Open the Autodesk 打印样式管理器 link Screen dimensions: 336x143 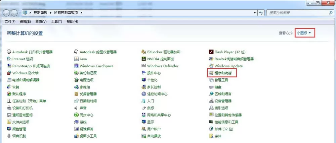[32, 52]
